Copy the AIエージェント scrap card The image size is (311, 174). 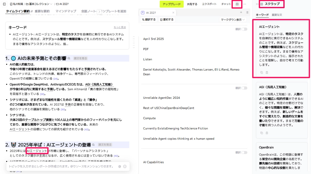[261, 72]
